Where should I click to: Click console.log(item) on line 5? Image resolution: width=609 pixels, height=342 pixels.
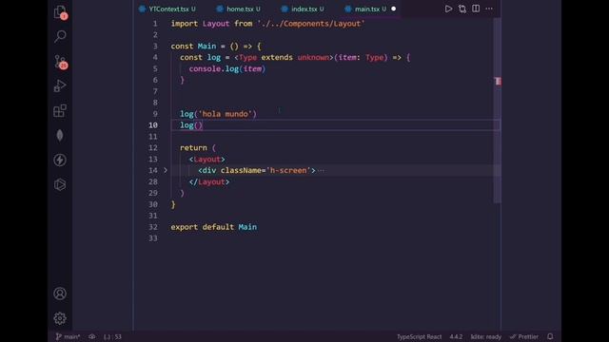227,69
